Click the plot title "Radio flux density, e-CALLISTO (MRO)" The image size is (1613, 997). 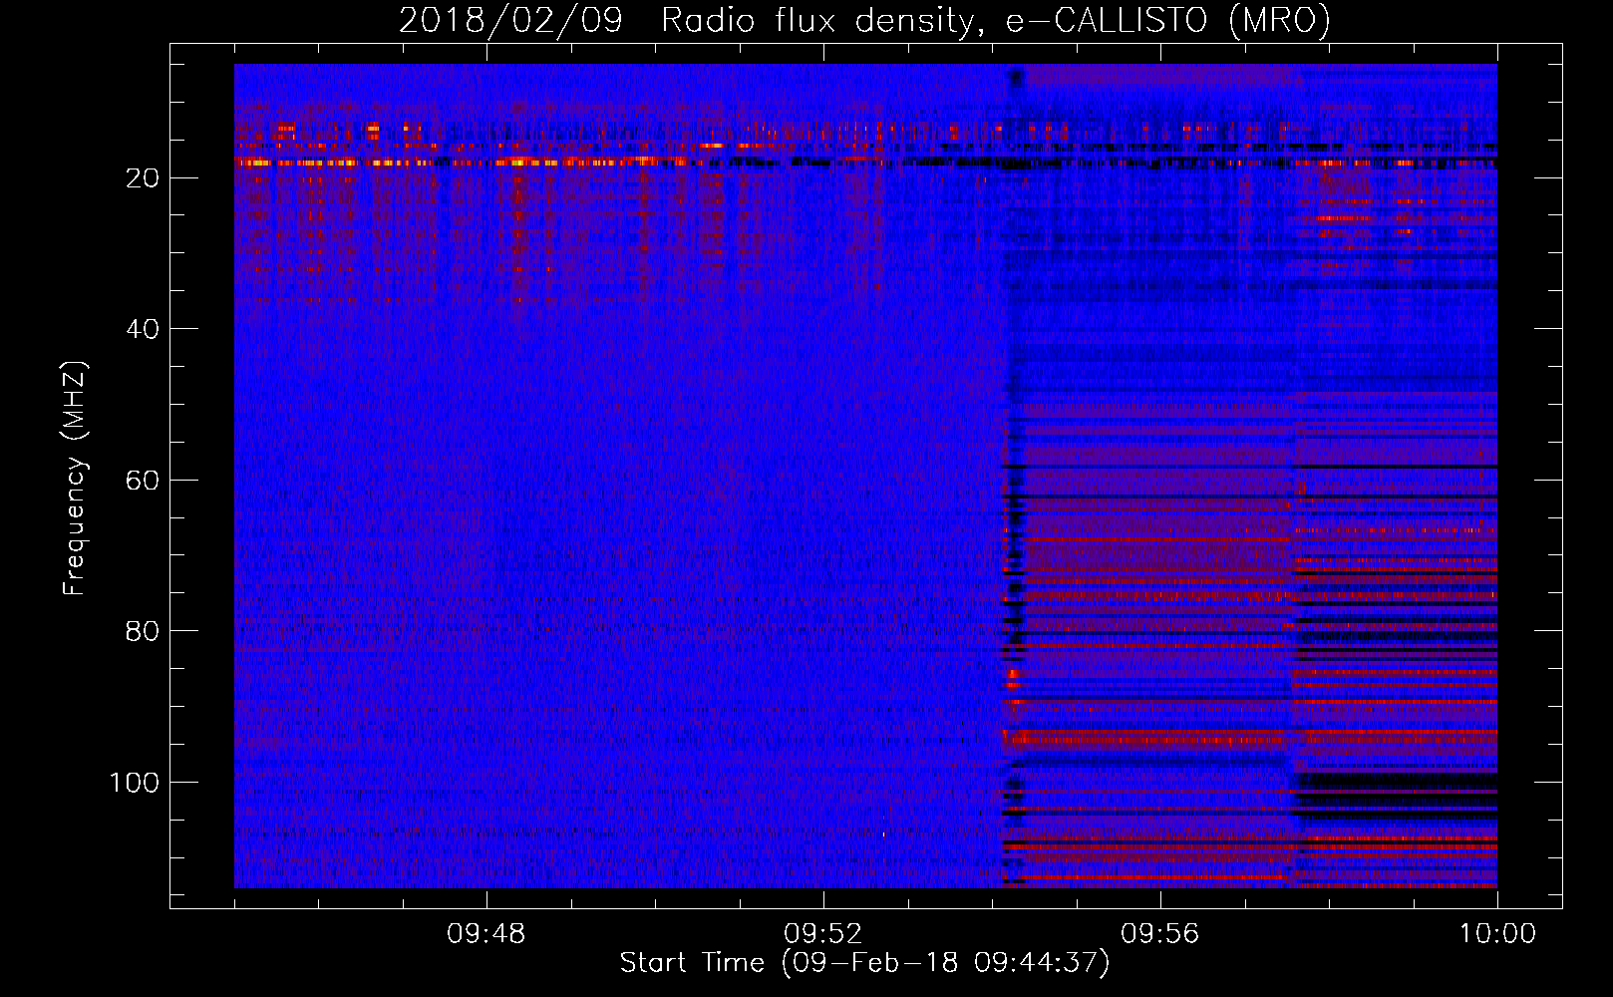(x=995, y=21)
